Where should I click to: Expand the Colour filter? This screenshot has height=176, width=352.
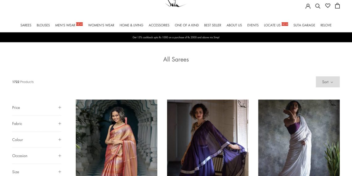36,140
